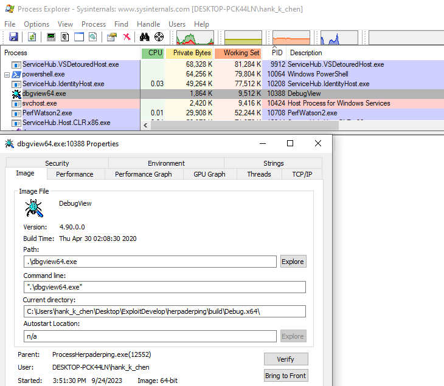This screenshot has width=444, height=386.
Task: Click the Properties toolbar icon
Action: 111,37
